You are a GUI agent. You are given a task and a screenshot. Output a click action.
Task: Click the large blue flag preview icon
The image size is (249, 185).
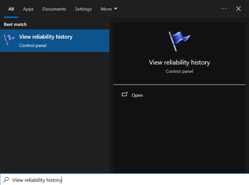pyautogui.click(x=179, y=41)
